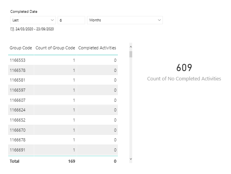This screenshot has width=231, height=174.
Task: Sort by Count of Group Code header
Action: (x=55, y=48)
